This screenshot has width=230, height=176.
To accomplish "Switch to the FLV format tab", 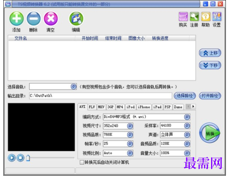I will pos(92,107).
